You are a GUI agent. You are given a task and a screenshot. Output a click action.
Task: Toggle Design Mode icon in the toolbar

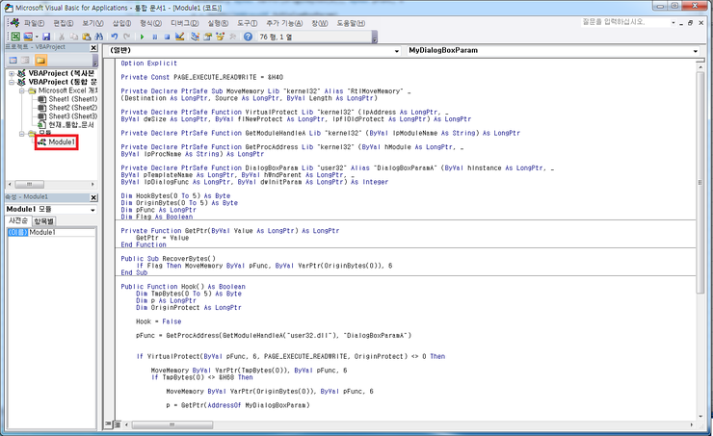click(179, 37)
